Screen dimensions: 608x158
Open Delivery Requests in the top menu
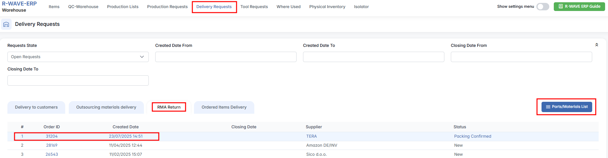(x=214, y=7)
